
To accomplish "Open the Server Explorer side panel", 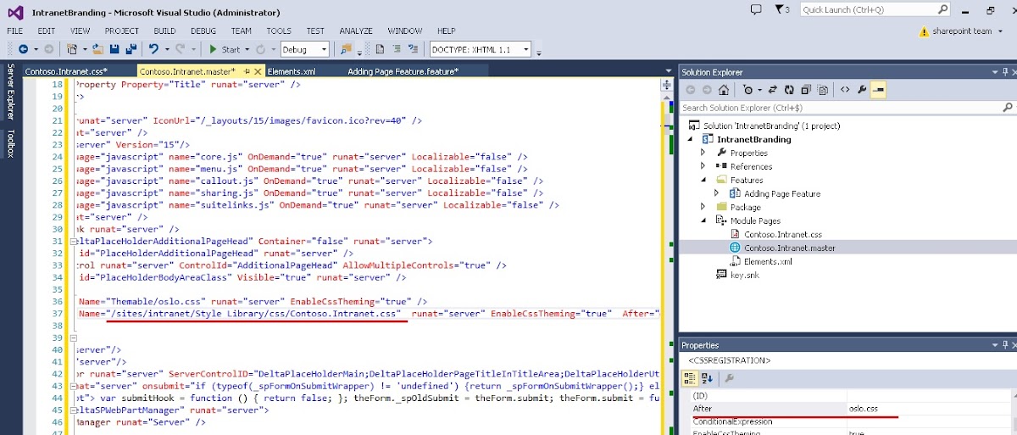I will [10, 92].
